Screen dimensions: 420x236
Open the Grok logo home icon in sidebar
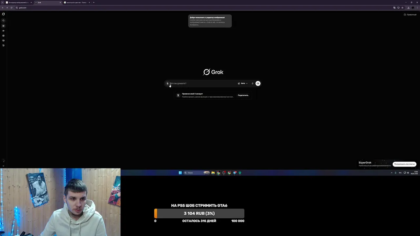tap(3, 14)
